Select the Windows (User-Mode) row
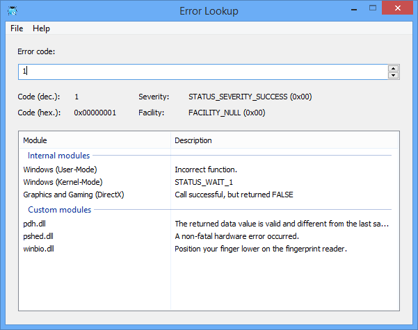Image resolution: width=418 pixels, height=330 pixels. coord(209,170)
